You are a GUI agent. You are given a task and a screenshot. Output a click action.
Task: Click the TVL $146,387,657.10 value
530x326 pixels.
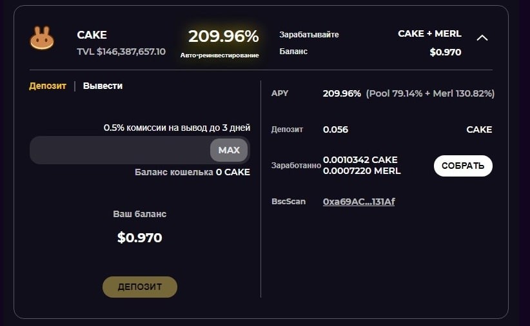click(x=121, y=52)
